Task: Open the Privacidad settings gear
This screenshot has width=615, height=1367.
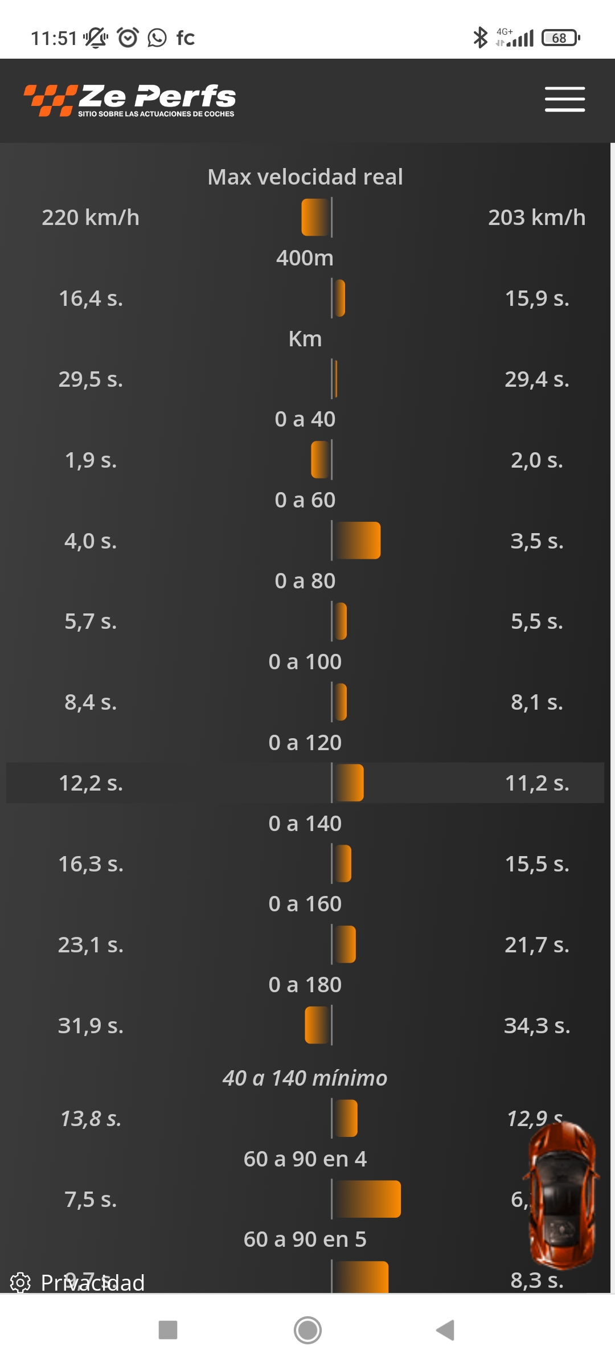Action: [x=20, y=1283]
